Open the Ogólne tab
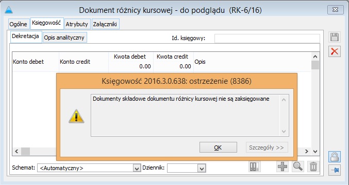 tap(19, 24)
